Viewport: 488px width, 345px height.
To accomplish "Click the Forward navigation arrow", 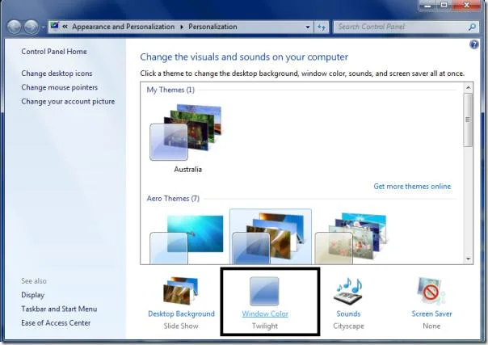I will [32, 27].
